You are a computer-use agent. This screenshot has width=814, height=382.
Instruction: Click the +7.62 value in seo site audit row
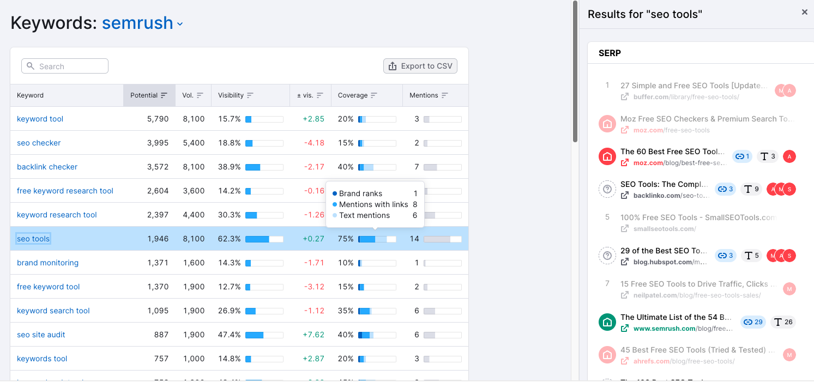point(313,335)
